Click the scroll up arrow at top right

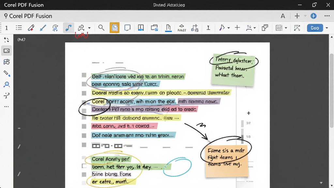[331, 37]
